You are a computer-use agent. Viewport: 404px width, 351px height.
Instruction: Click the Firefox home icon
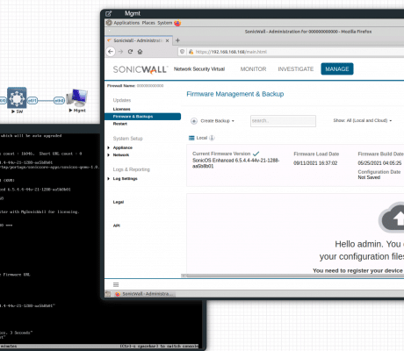point(140,52)
